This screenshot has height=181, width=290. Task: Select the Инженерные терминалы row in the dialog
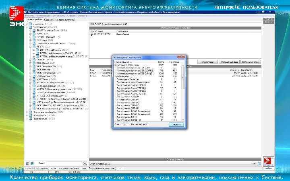click(147, 65)
